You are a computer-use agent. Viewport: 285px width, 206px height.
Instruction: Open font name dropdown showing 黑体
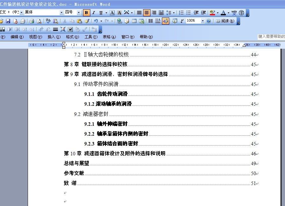pyautogui.click(x=61, y=12)
